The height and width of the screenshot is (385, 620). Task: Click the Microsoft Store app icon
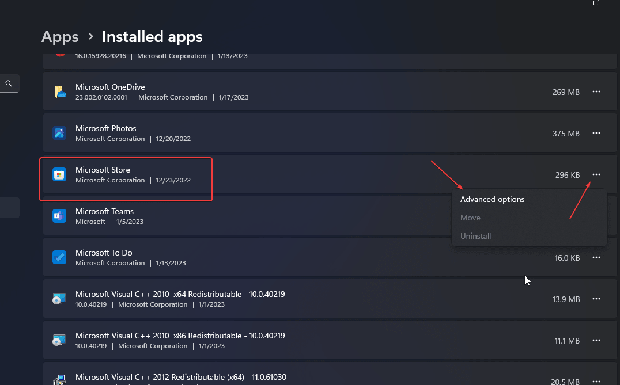click(x=59, y=174)
